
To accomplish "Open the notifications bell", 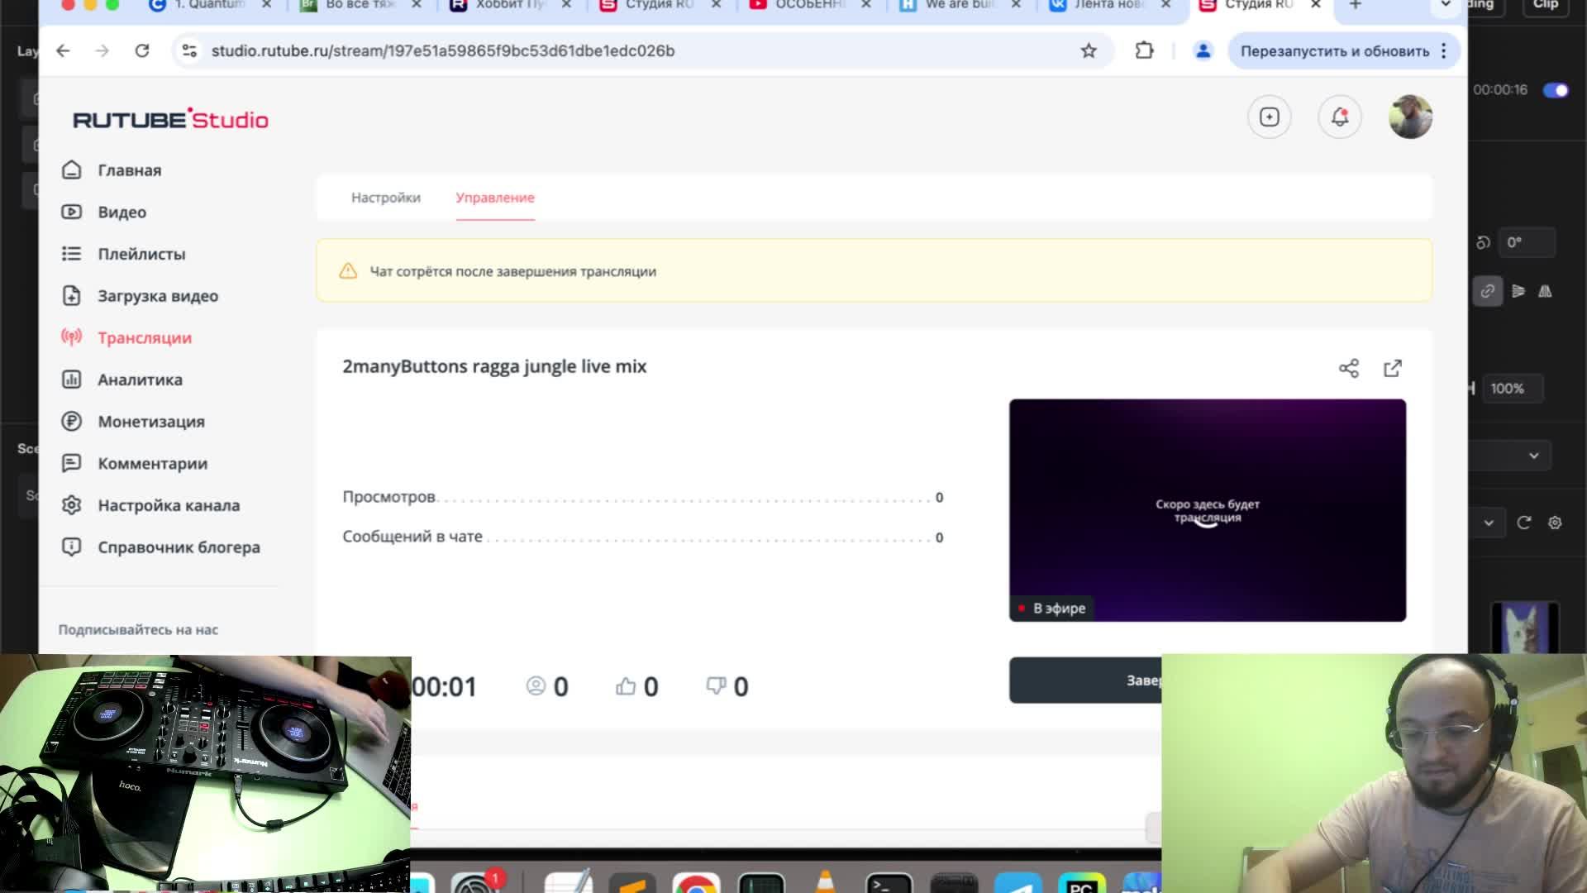I will 1339,117.
